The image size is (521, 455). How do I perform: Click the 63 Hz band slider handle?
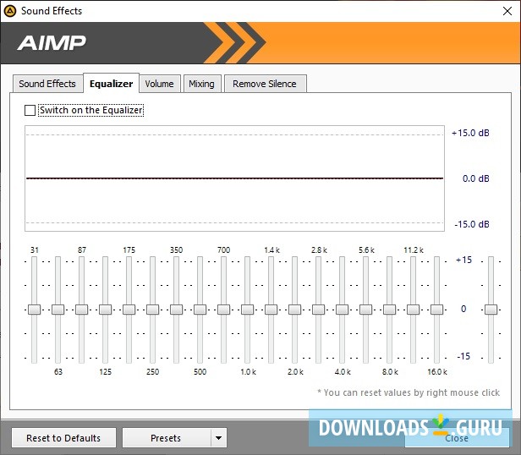point(58,310)
